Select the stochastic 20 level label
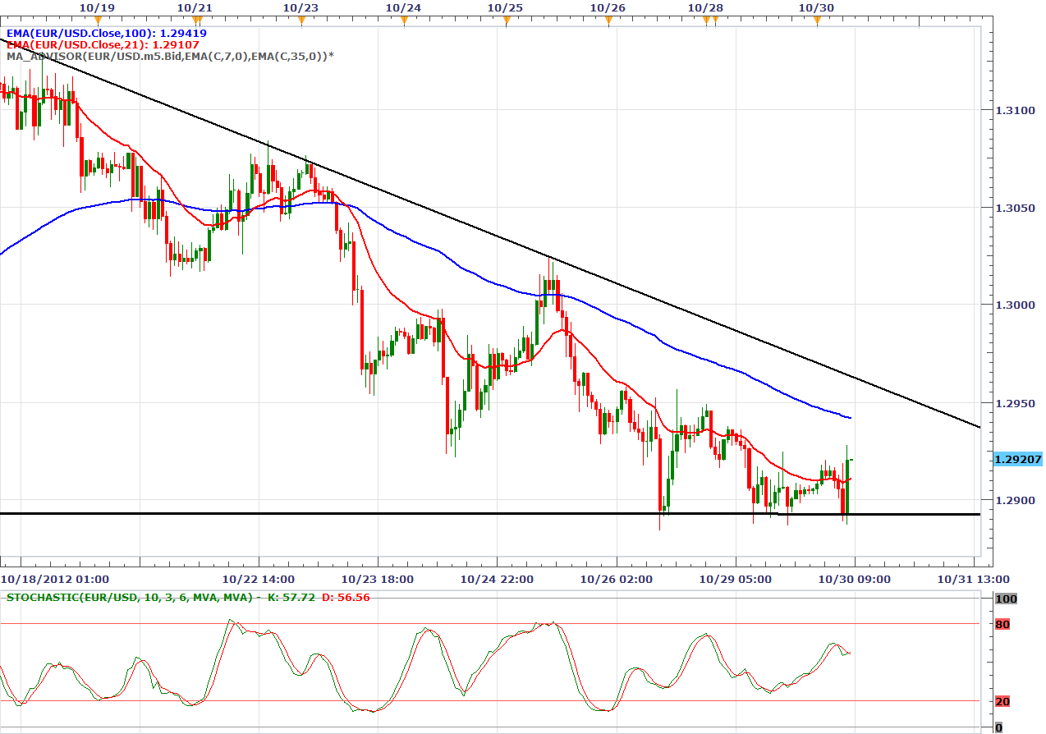This screenshot has width=1046, height=734. [1002, 701]
